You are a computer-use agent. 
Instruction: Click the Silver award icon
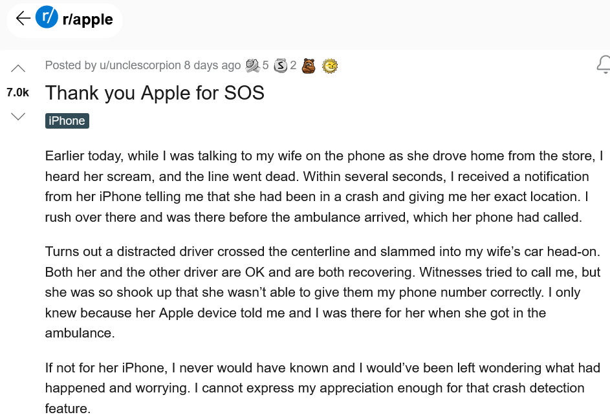[281, 65]
